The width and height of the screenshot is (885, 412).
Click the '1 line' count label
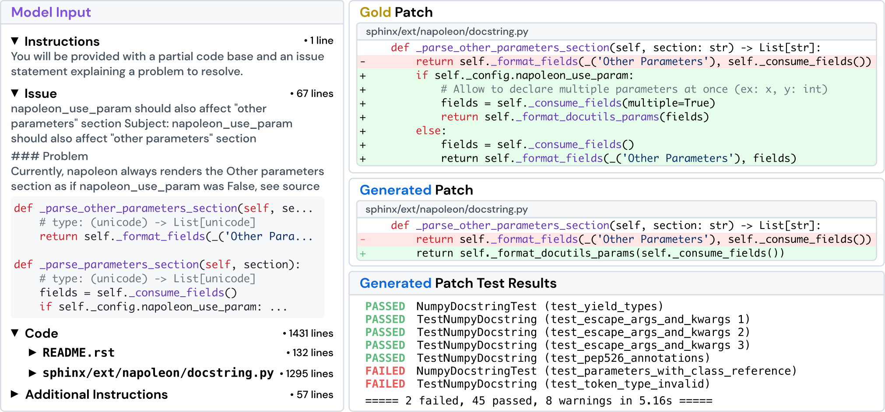[319, 41]
